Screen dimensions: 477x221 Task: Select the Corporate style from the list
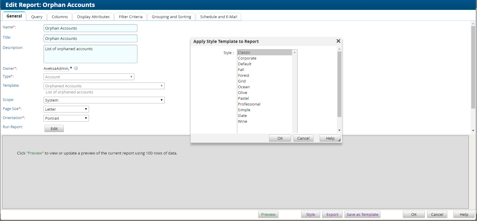click(247, 58)
